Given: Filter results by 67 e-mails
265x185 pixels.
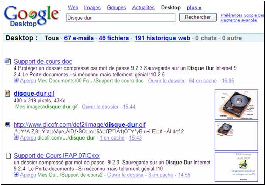Looking at the screenshot, I should (79, 38).
